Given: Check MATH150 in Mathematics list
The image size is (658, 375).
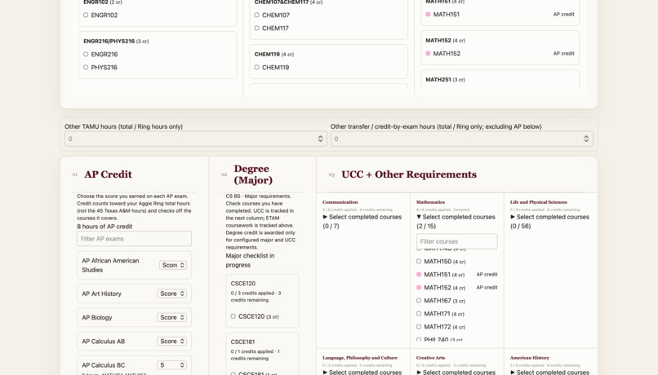Looking at the screenshot, I should coord(419,262).
